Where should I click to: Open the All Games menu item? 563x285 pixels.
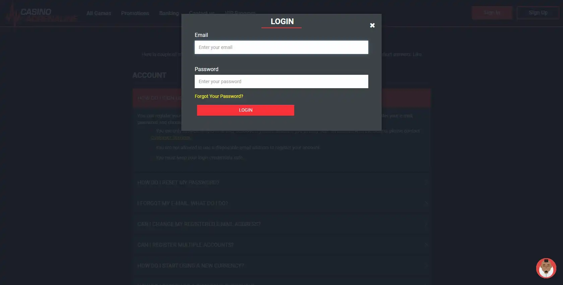coord(99,13)
